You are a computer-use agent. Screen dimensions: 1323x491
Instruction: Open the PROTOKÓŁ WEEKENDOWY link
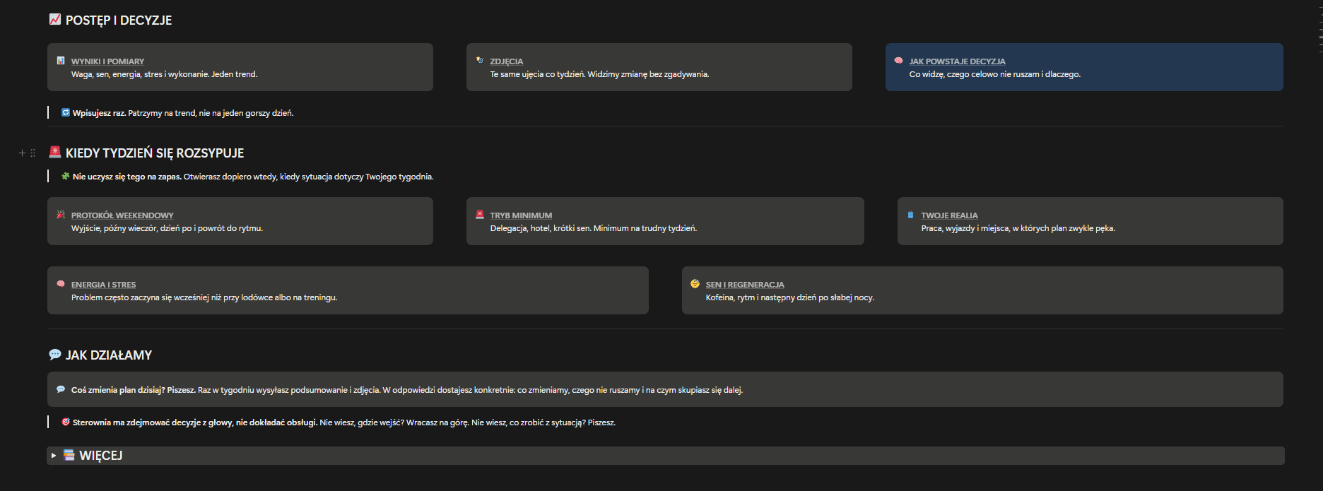coord(122,215)
